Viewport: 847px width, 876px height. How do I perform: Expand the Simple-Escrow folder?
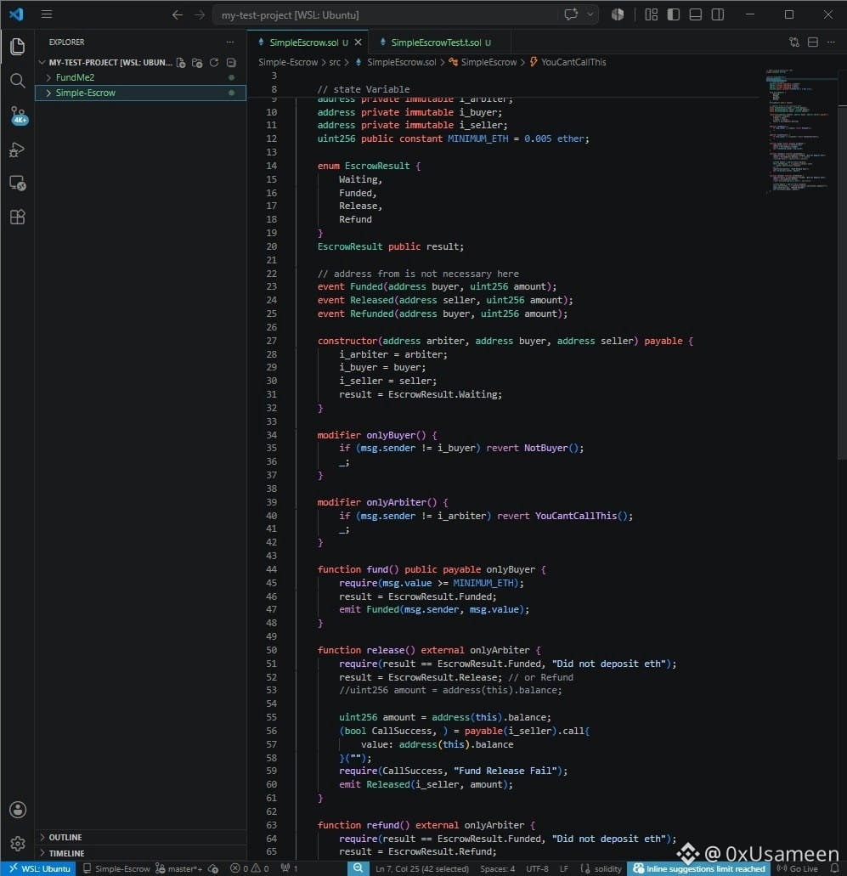[86, 93]
